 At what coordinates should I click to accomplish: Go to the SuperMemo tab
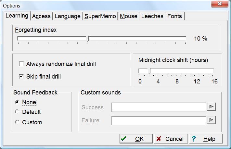pos(100,16)
